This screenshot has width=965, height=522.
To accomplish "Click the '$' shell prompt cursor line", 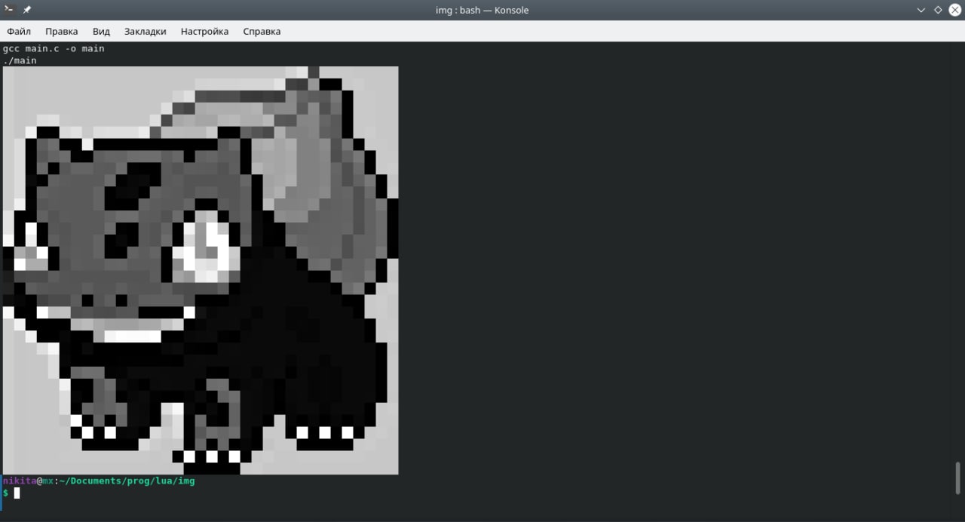I will click(11, 493).
